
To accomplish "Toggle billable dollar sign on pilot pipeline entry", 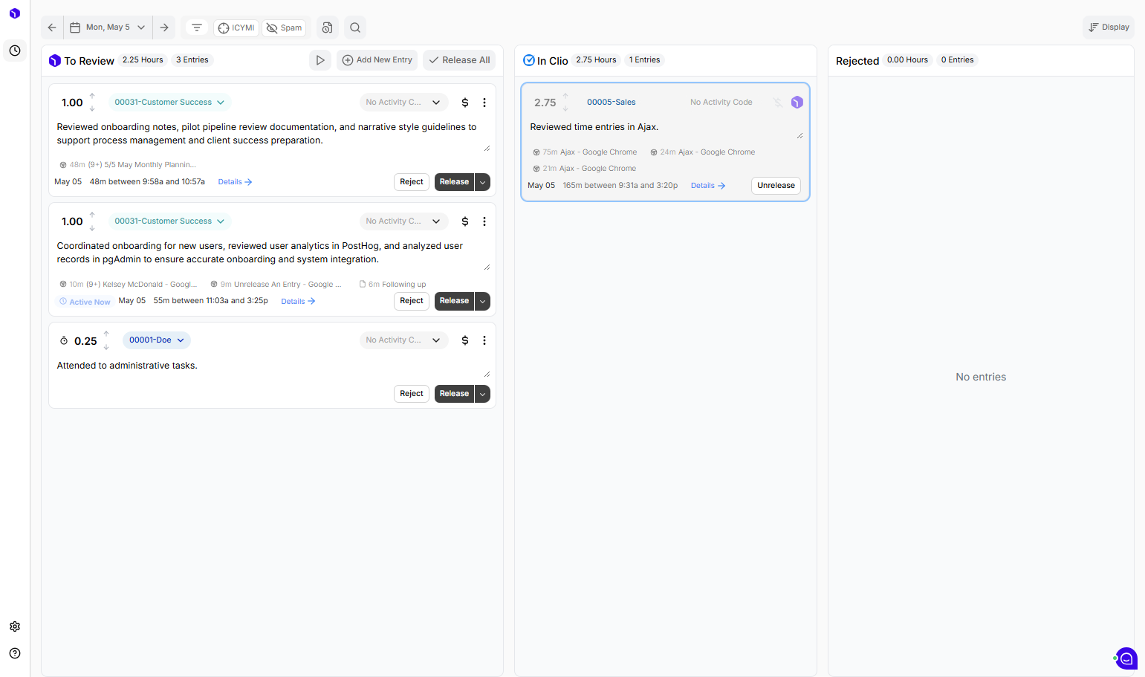I will [x=465, y=103].
